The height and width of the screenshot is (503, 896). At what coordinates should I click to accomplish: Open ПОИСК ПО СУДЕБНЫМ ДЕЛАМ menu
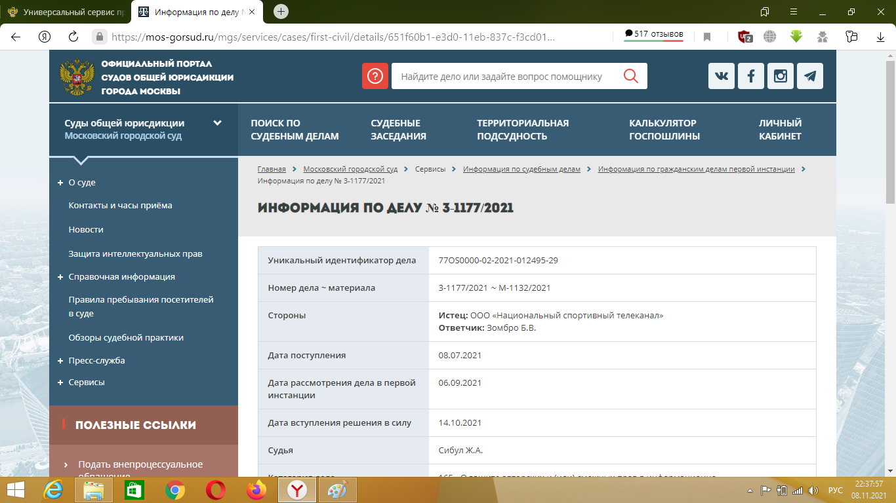click(x=295, y=130)
